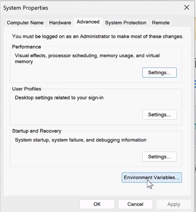This screenshot has width=196, height=212.
Task: Switch to the Remote tab
Action: 161,23
